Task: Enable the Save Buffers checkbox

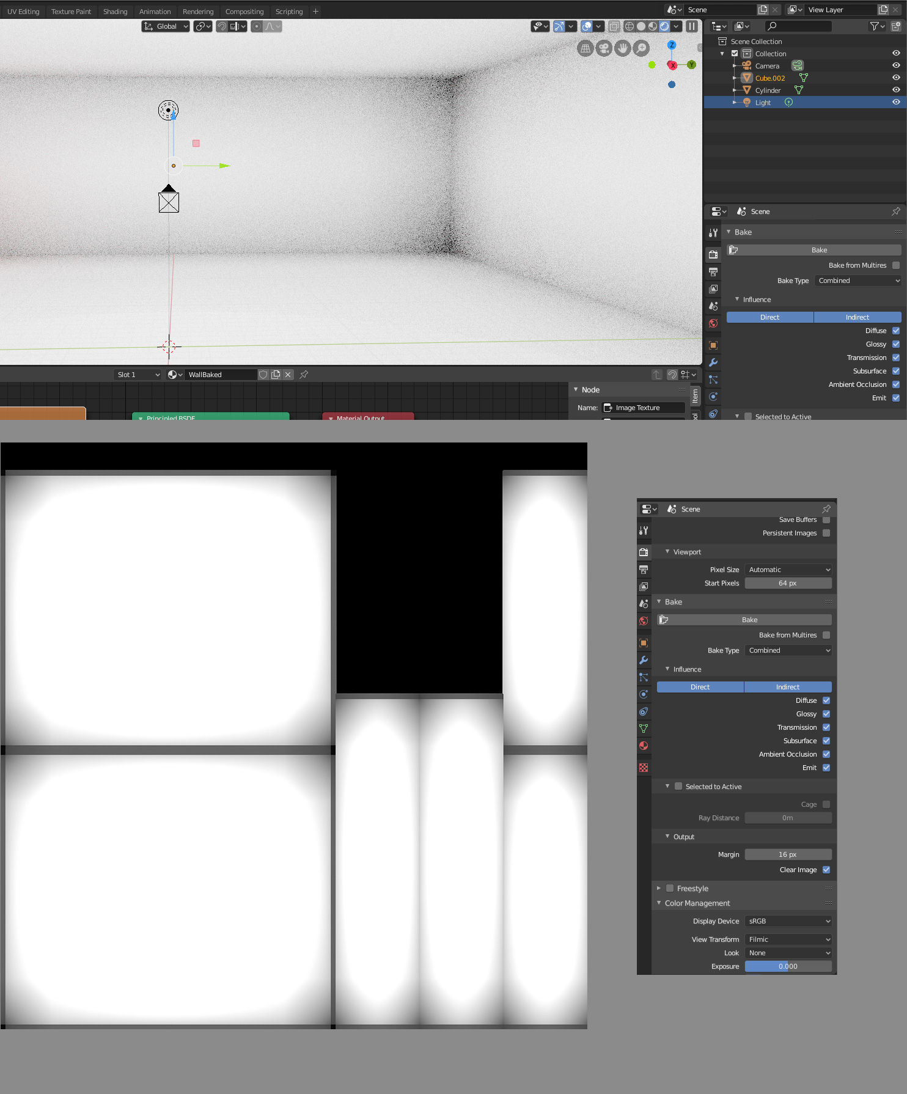Action: coord(826,519)
